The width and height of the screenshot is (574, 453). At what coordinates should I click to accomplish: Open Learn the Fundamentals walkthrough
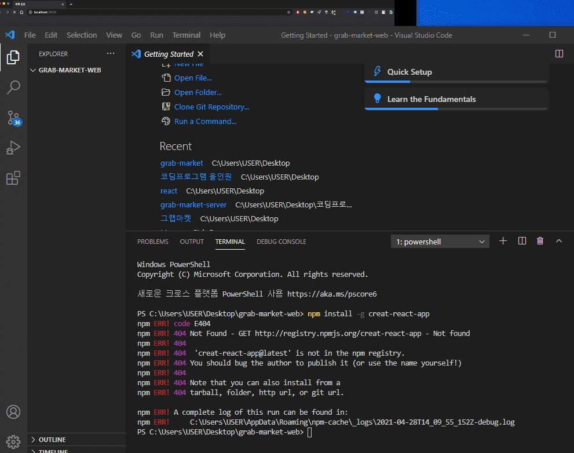[456, 99]
